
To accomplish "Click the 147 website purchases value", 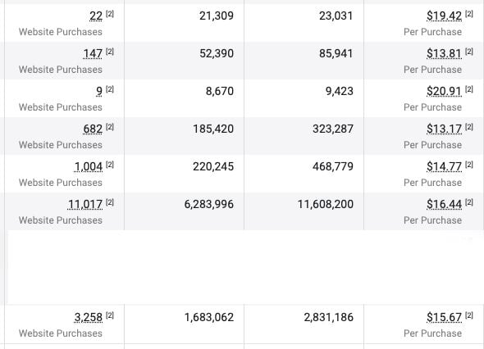I will coord(93,53).
